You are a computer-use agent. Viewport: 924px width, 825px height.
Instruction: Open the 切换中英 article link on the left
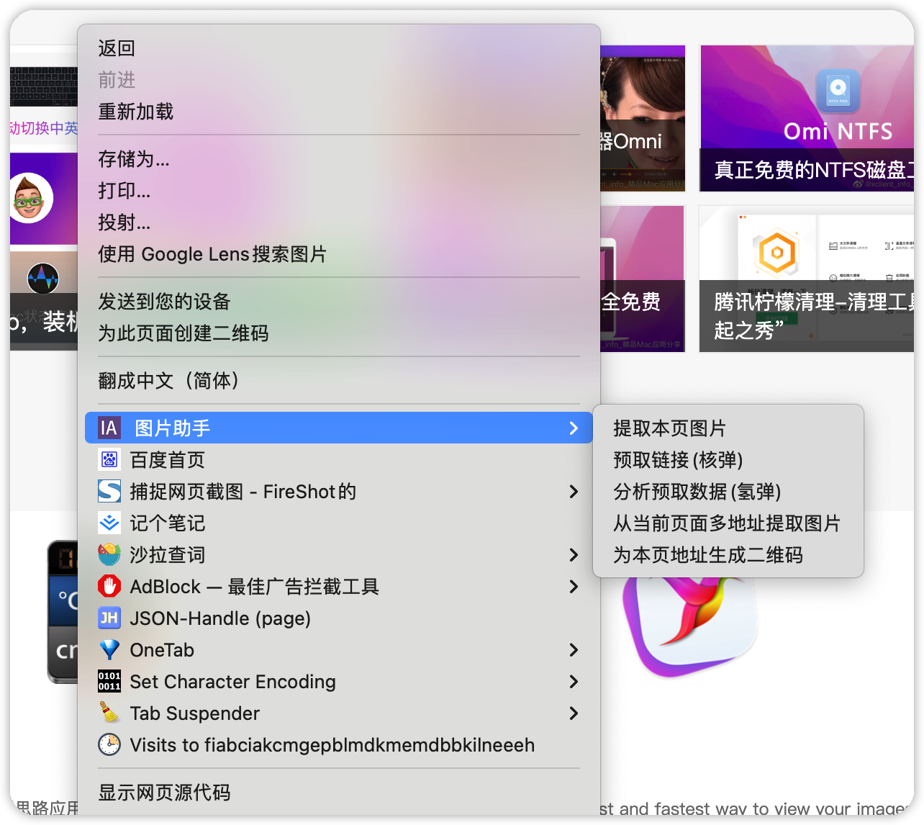click(x=44, y=128)
